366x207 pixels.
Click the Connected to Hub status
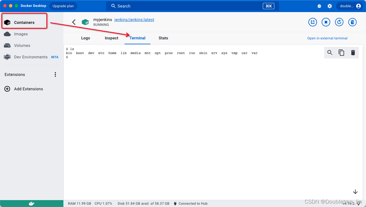pos(193,204)
